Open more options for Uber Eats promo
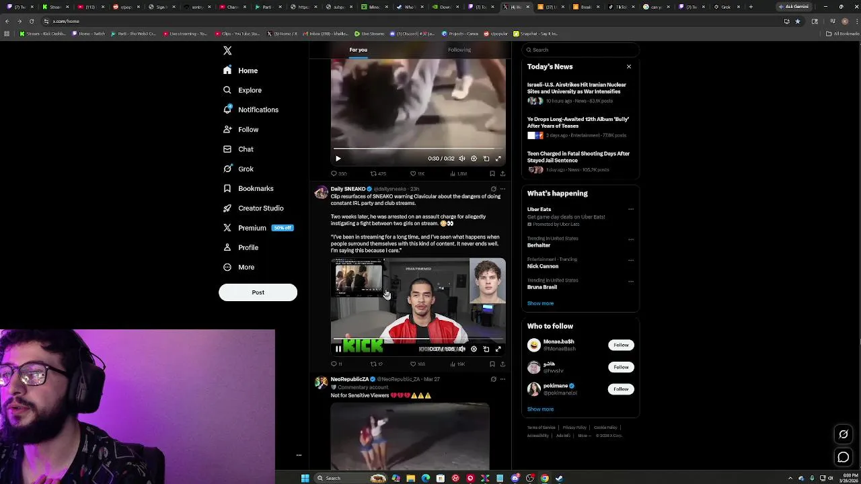 click(x=631, y=209)
